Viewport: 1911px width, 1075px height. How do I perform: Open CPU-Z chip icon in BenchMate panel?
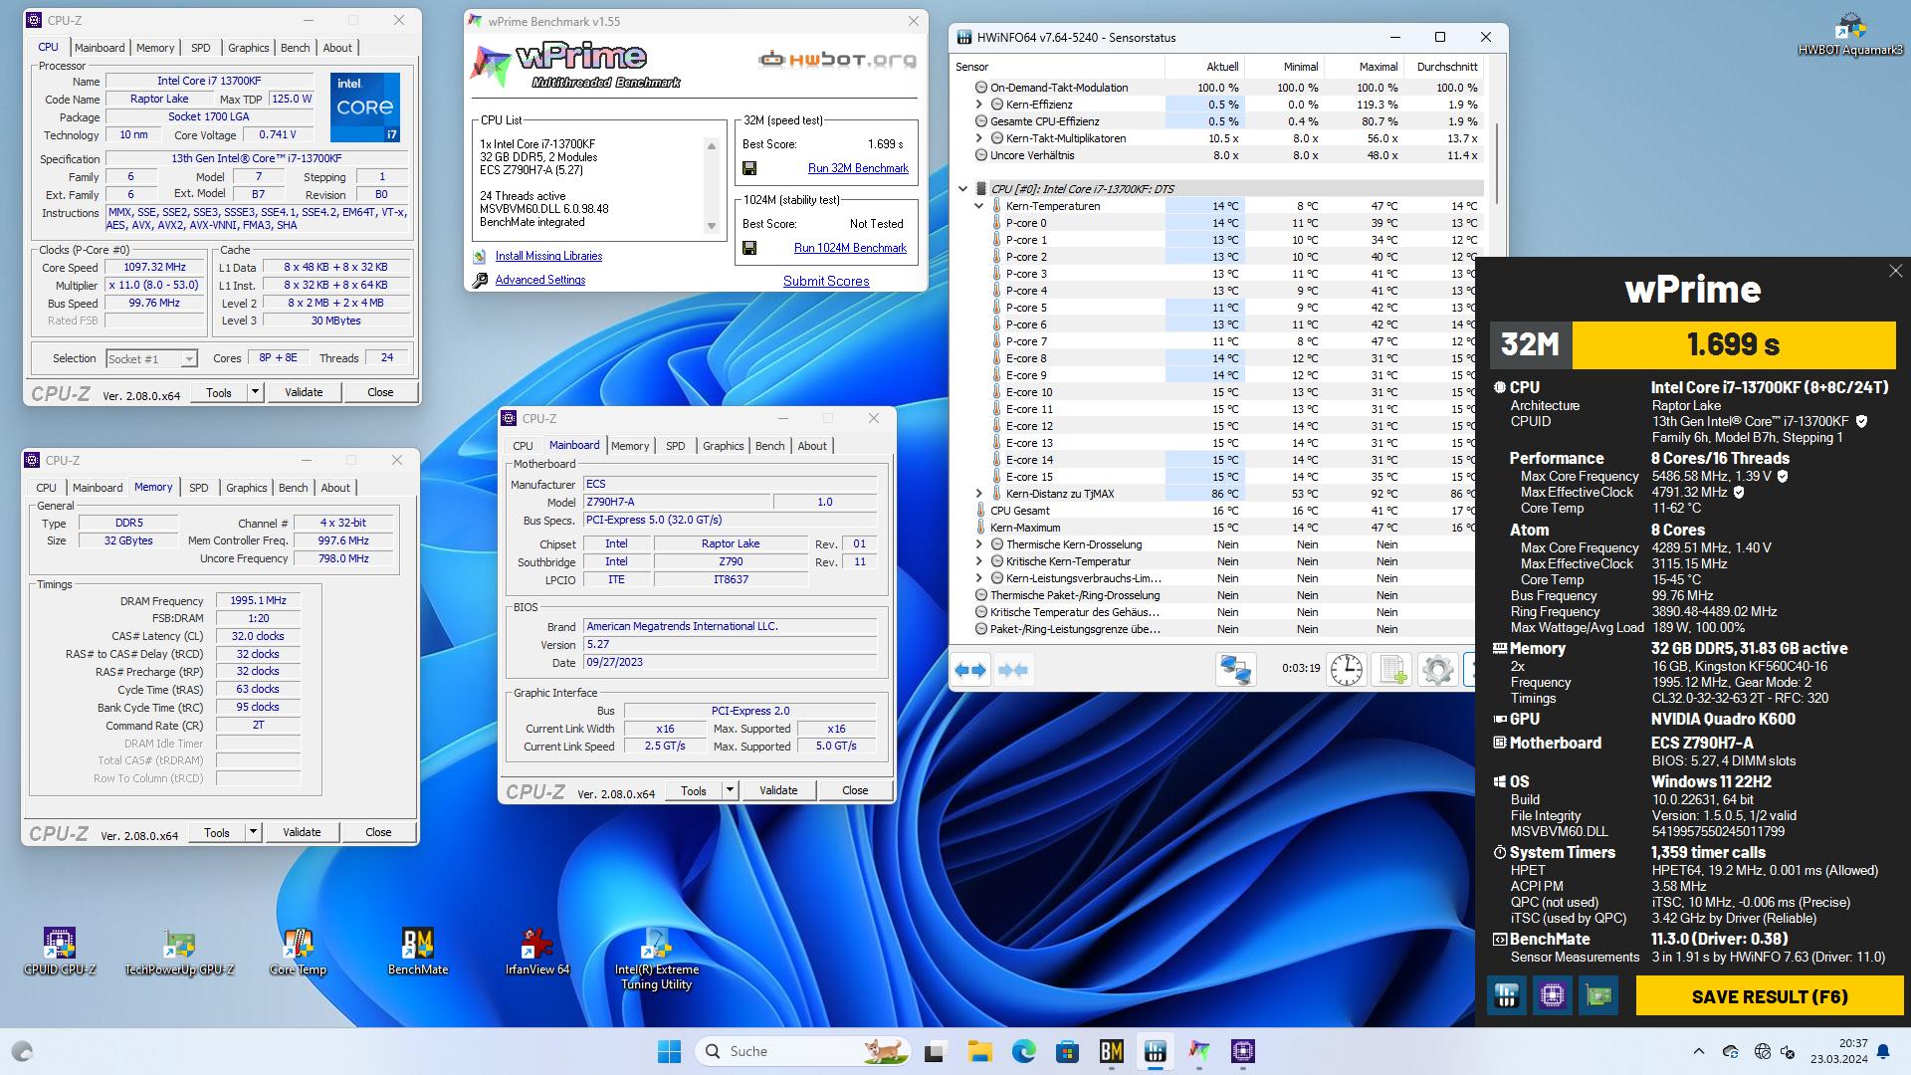click(x=1552, y=995)
